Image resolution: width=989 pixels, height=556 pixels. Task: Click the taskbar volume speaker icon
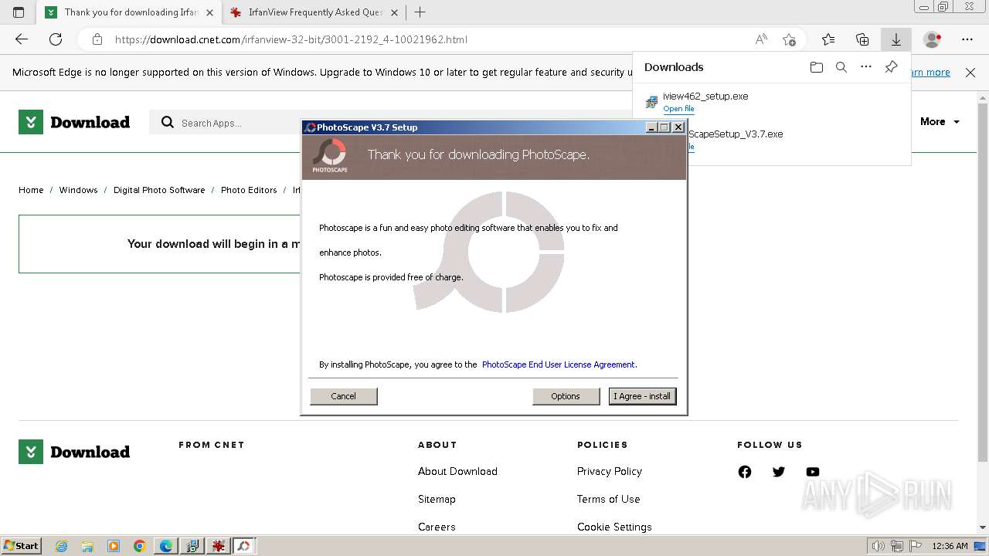point(878,546)
